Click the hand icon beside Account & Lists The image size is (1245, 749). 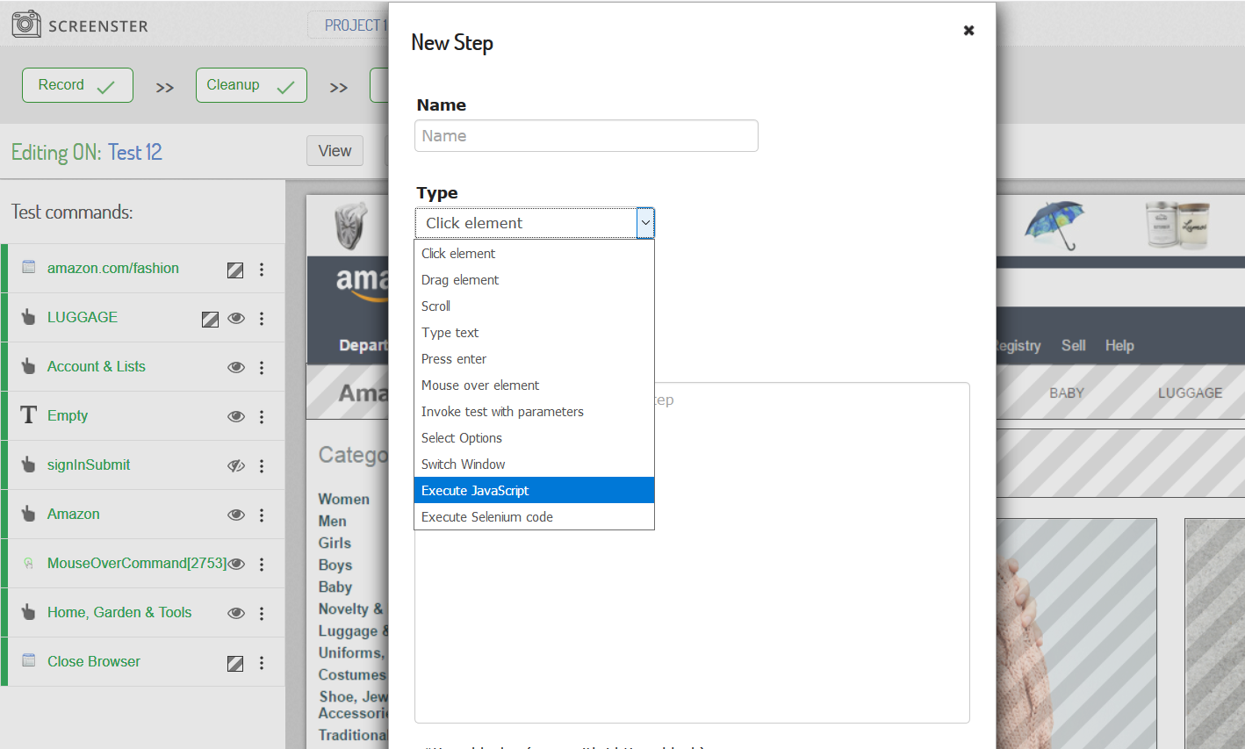click(x=28, y=366)
